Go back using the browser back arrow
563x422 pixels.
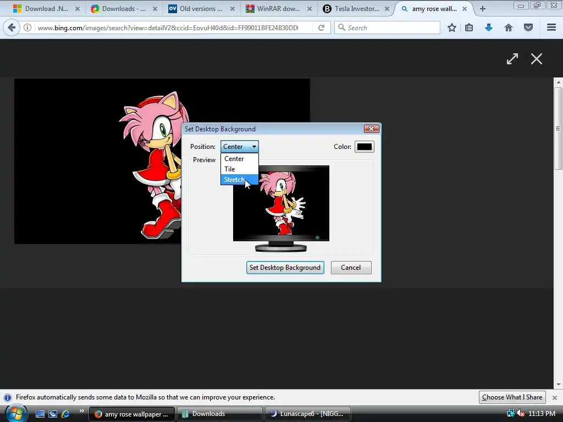coord(12,27)
